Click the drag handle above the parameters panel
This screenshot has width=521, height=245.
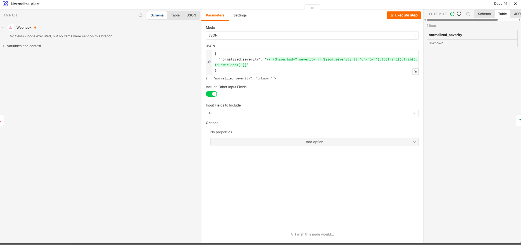click(x=312, y=8)
